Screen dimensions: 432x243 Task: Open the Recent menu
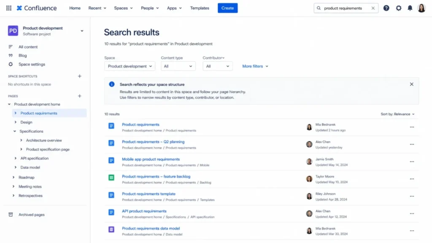click(97, 8)
